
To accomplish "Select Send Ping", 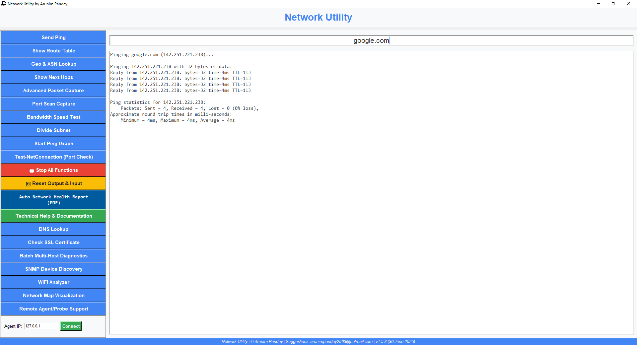I will point(53,37).
